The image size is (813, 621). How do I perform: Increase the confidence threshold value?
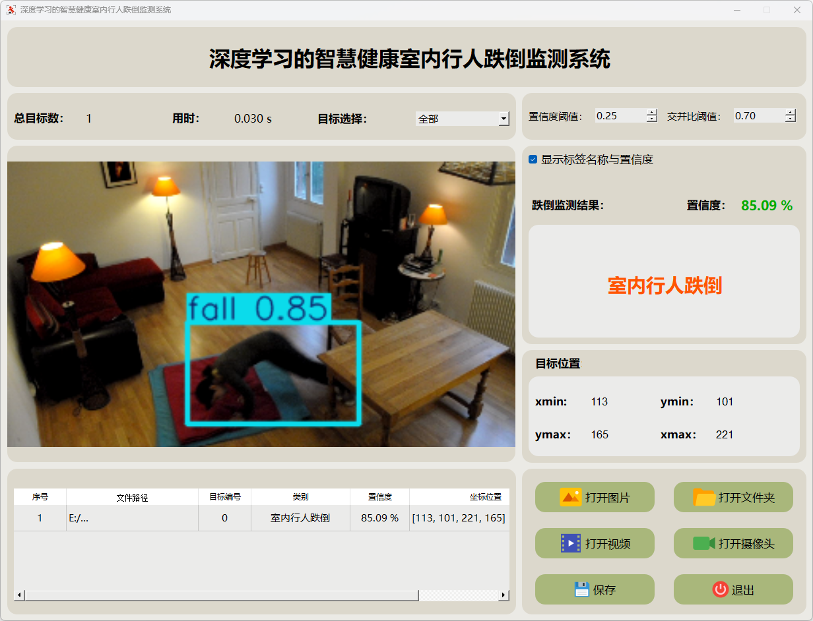[x=652, y=112]
